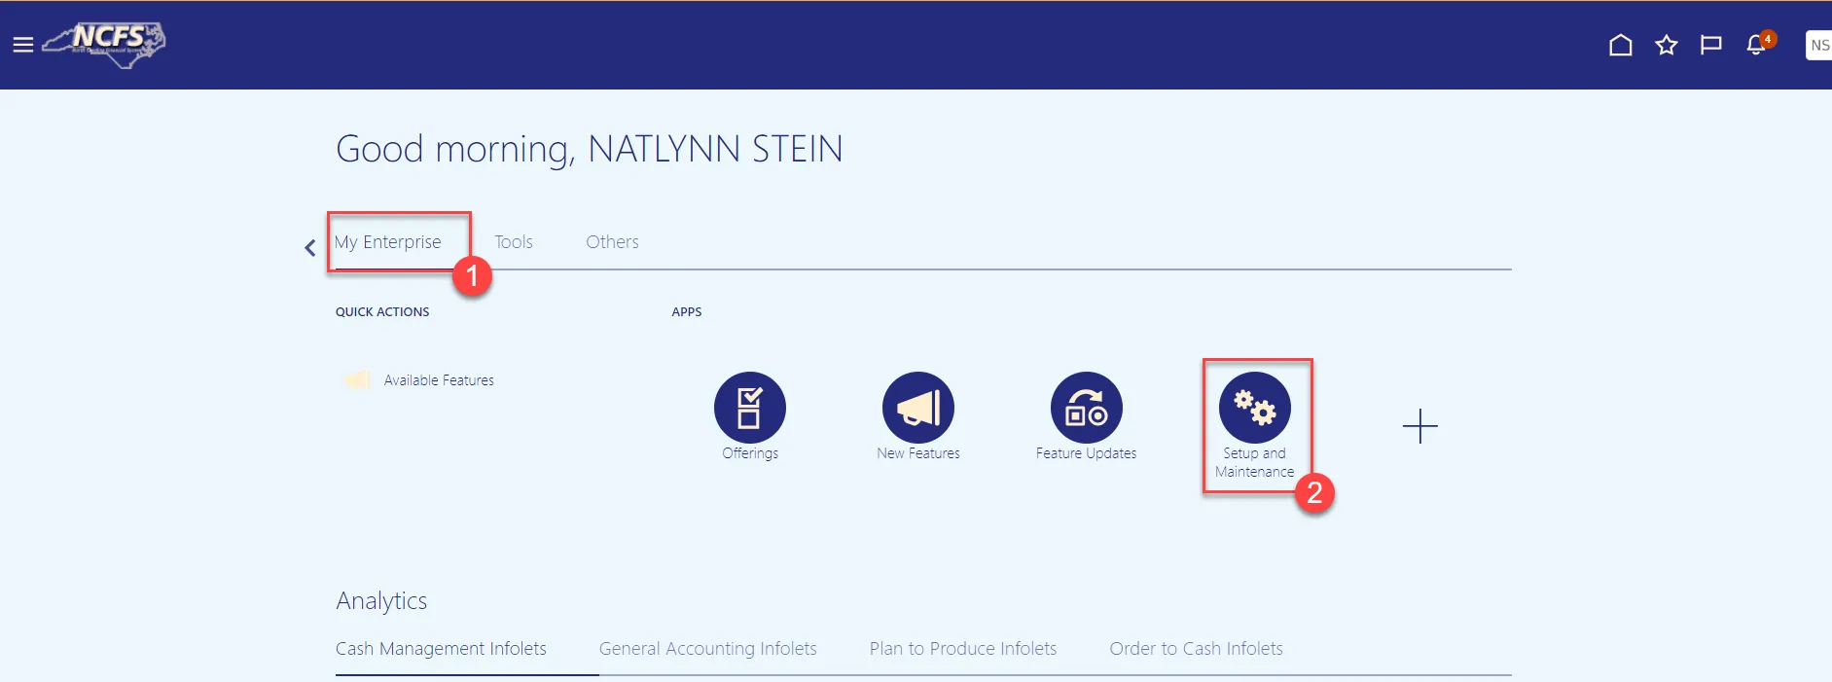Screen dimensions: 1832x682
Task: View the Order to Cash Infolets tab
Action: (x=1196, y=649)
